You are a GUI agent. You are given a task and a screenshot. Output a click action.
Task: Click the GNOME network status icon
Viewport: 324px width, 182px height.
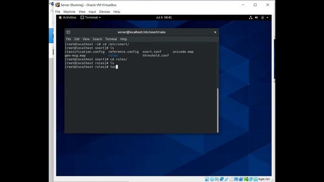251,18
